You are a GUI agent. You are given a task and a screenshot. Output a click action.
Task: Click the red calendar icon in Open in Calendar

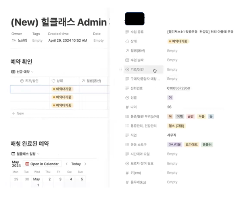click(27, 164)
